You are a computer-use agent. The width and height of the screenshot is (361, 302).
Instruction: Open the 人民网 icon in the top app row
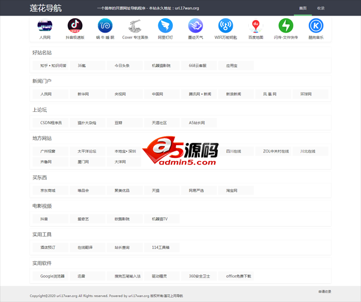click(x=45, y=25)
